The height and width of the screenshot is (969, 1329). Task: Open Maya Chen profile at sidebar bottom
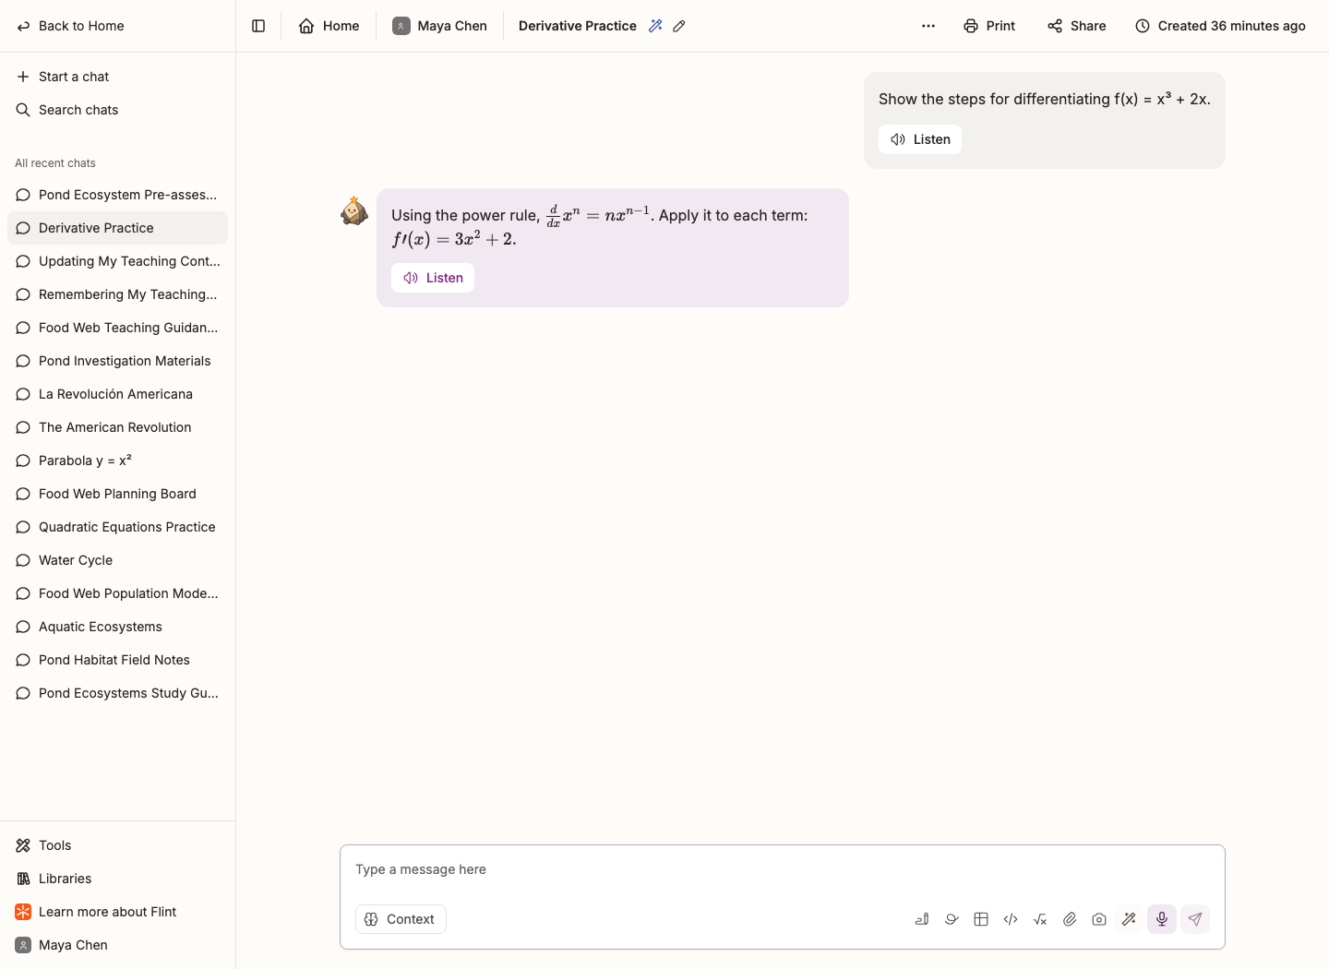(x=117, y=945)
